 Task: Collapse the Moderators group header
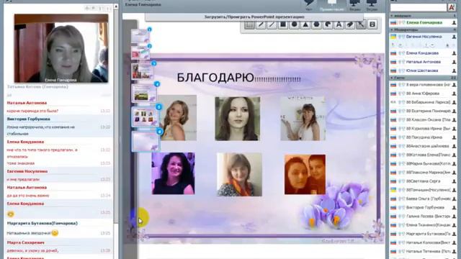click(424, 29)
